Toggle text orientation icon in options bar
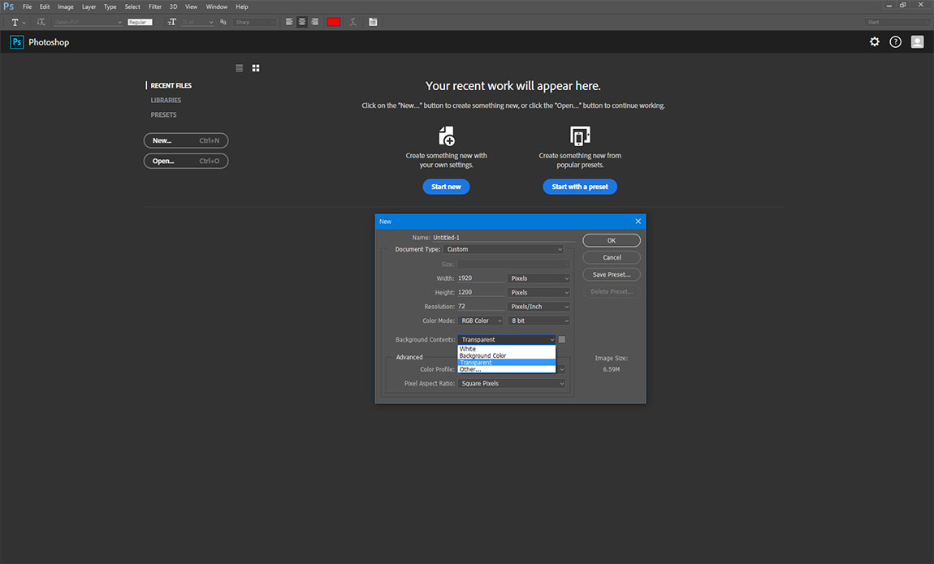This screenshot has width=934, height=564. click(41, 22)
